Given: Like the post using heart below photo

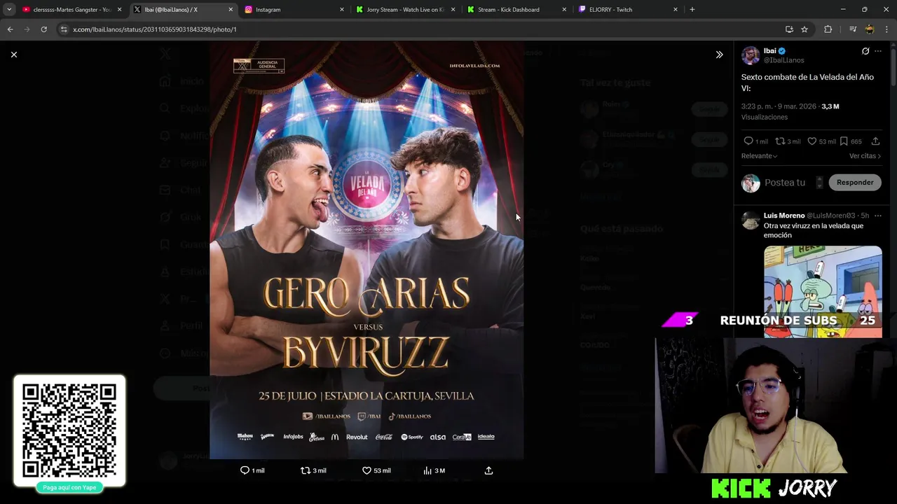Looking at the screenshot, I should point(367,470).
